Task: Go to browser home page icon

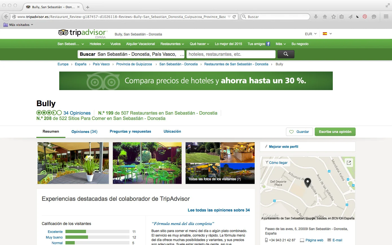Action: (x=325, y=17)
